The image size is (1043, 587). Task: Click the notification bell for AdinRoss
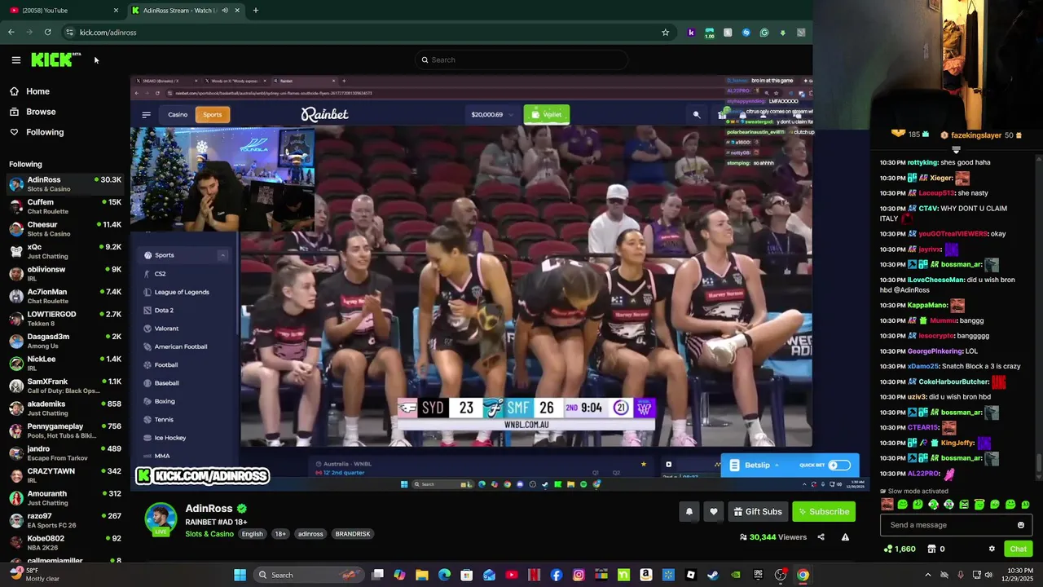point(689,511)
